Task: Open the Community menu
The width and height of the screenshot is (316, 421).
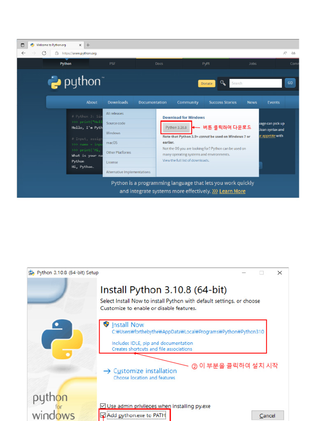Action: pyautogui.click(x=188, y=102)
